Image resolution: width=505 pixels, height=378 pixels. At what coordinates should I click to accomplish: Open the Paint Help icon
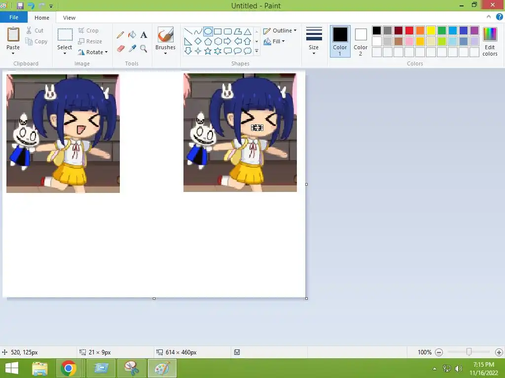point(499,17)
